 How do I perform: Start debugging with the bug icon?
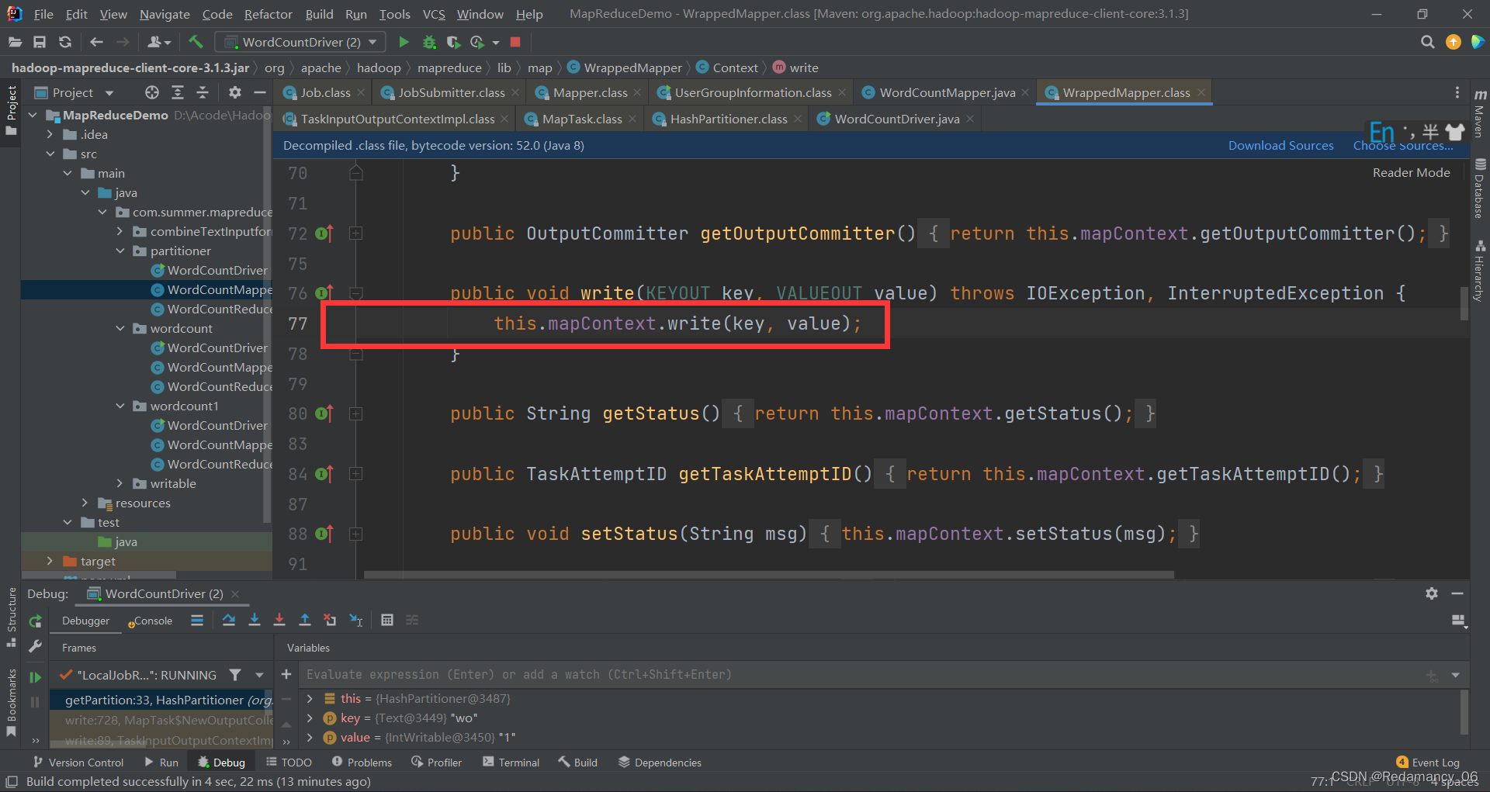[429, 42]
